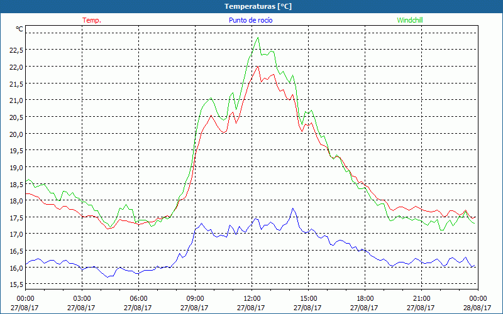Select the blue Punto de rocío legend label
503x314 pixels.
(250, 20)
